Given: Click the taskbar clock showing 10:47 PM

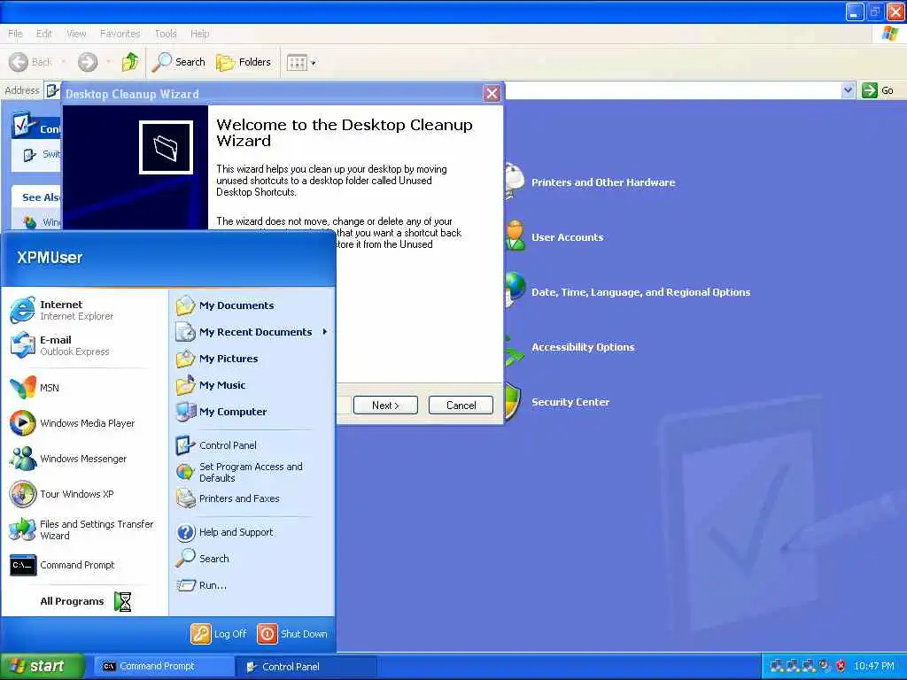Looking at the screenshot, I should pos(874,666).
